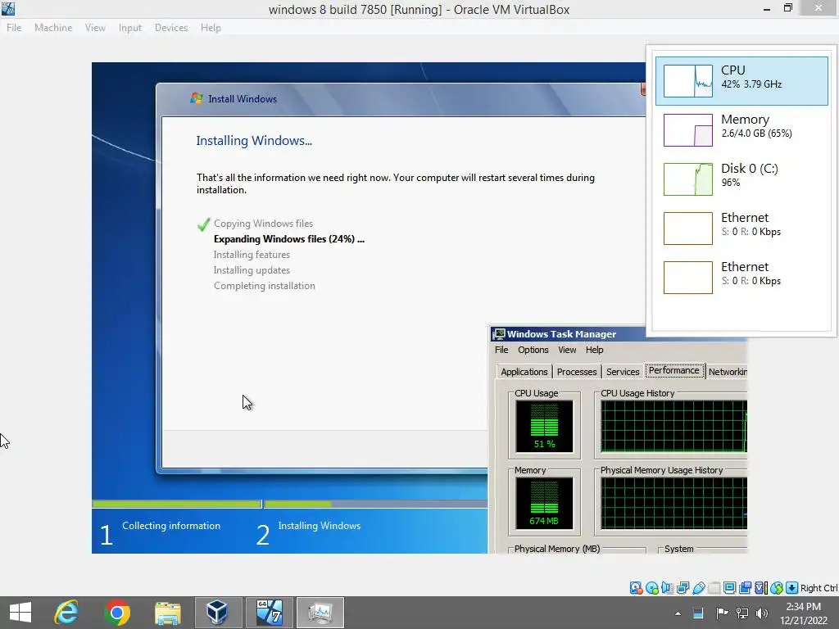This screenshot has height=629, width=839.
Task: Click the mouse integration indicator icon
Action: [777, 588]
